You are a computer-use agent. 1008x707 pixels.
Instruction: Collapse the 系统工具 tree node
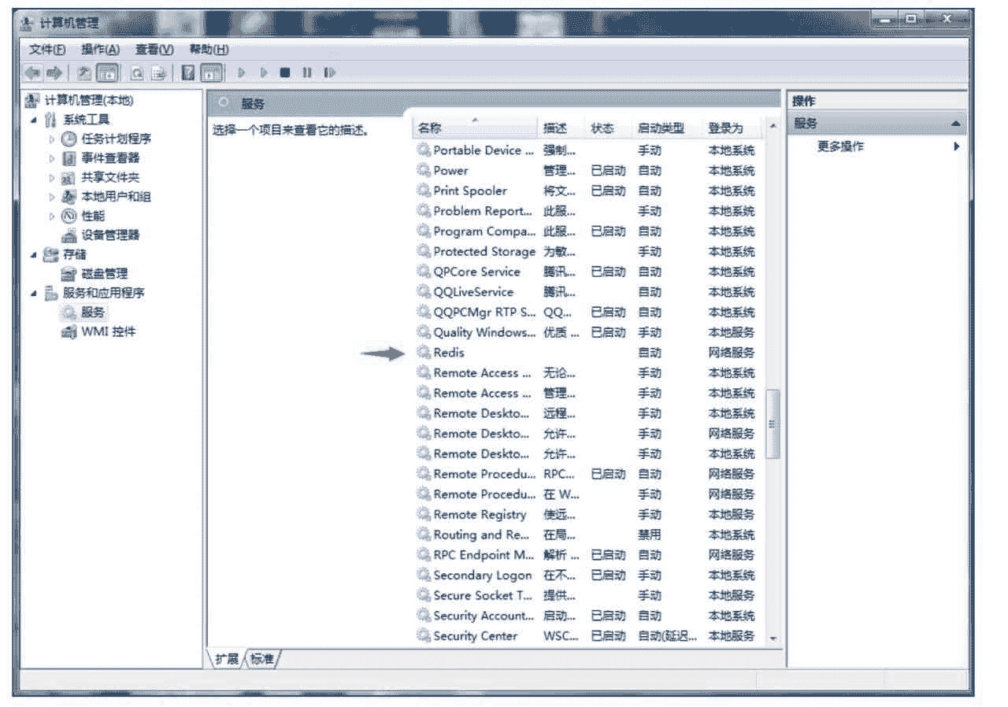click(x=34, y=120)
